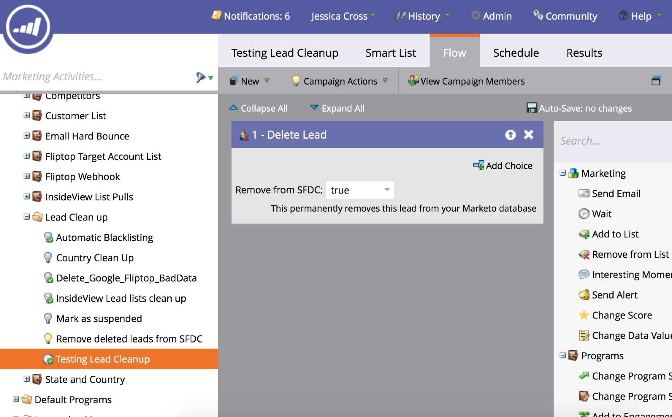Expand the Customer List program
The image size is (672, 417).
point(27,115)
